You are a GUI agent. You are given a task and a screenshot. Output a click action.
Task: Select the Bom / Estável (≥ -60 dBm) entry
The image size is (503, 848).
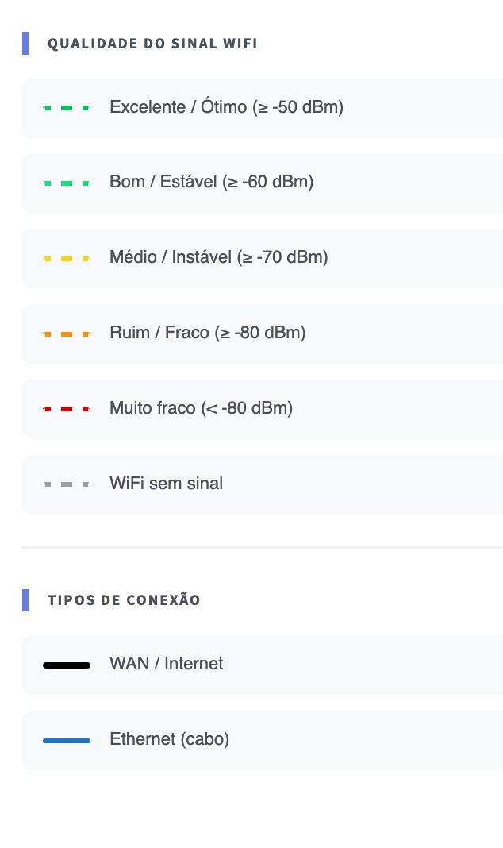pyautogui.click(x=211, y=182)
